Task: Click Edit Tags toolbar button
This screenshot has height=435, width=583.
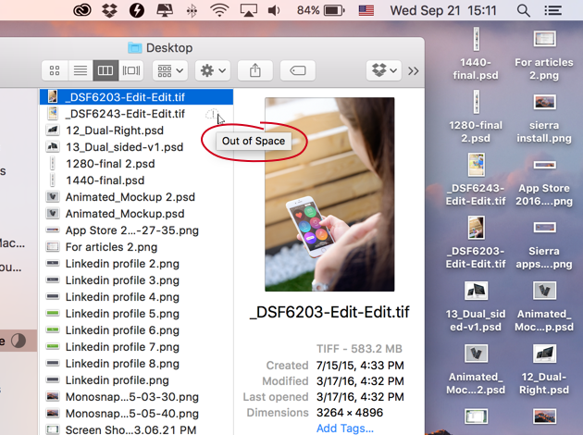Action: tap(297, 70)
